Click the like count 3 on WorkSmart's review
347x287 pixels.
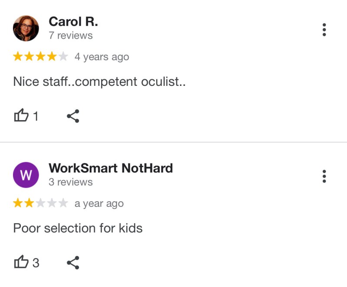click(36, 263)
